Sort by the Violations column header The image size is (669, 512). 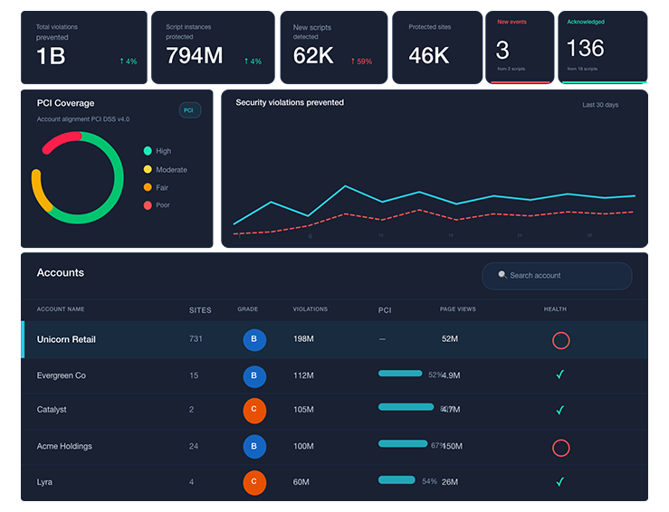click(x=311, y=309)
